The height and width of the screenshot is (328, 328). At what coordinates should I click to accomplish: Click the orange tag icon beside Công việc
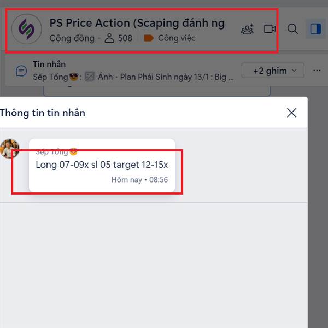[x=149, y=38]
